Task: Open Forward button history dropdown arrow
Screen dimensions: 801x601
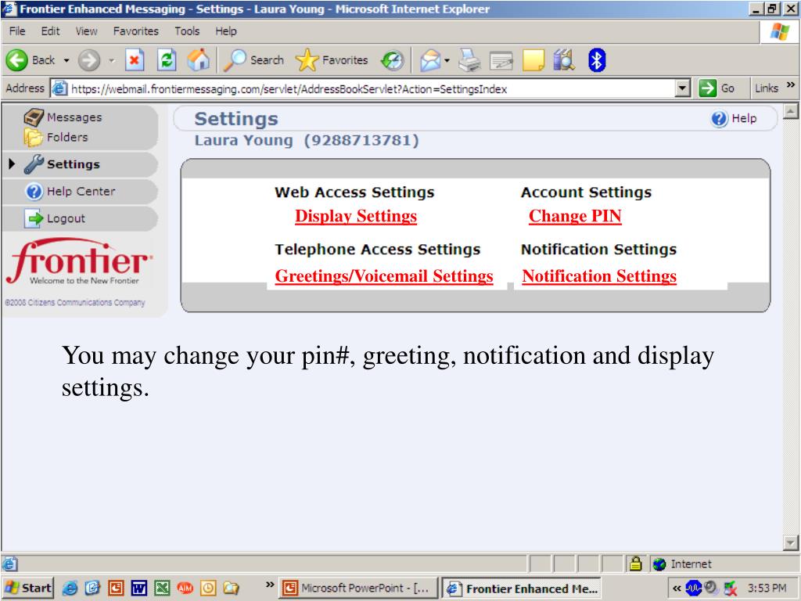Action: pos(112,60)
